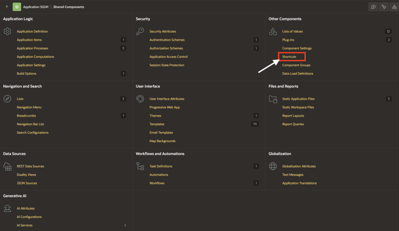Image resolution: width=399 pixels, height=231 pixels.
Task: Open the Shared Components shapes icon button
Action: (x=395, y=7)
